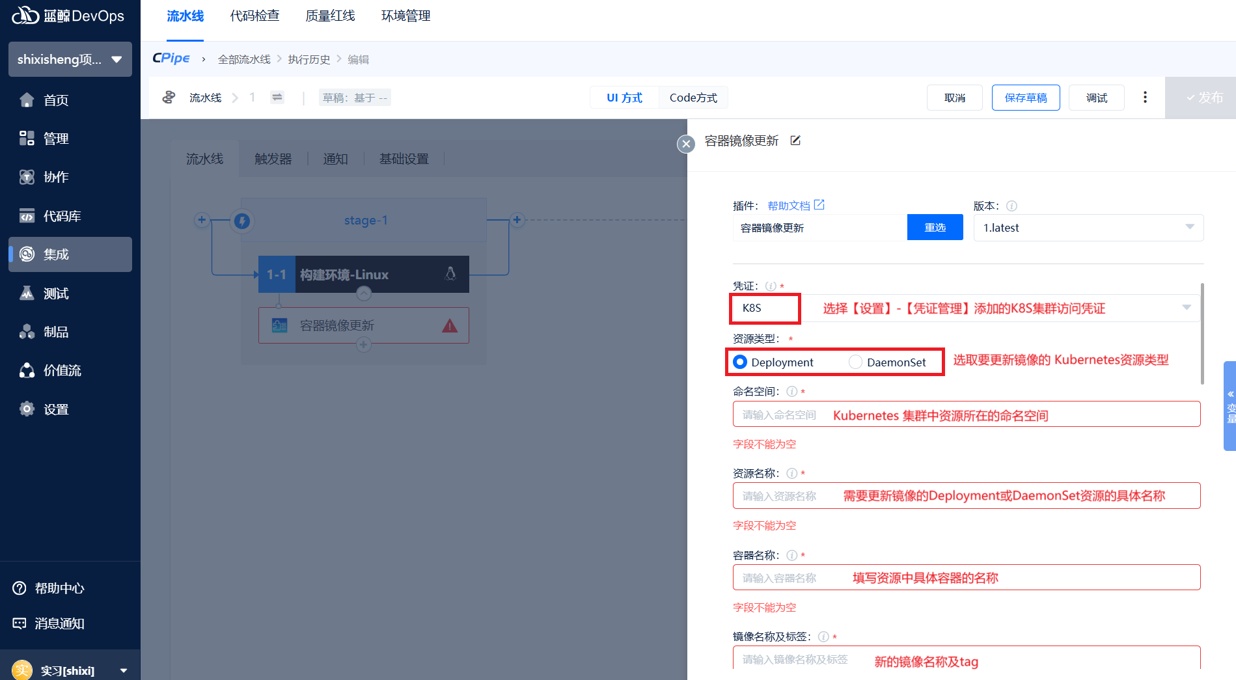Click the info icon next to 版本 label

pos(1011,206)
